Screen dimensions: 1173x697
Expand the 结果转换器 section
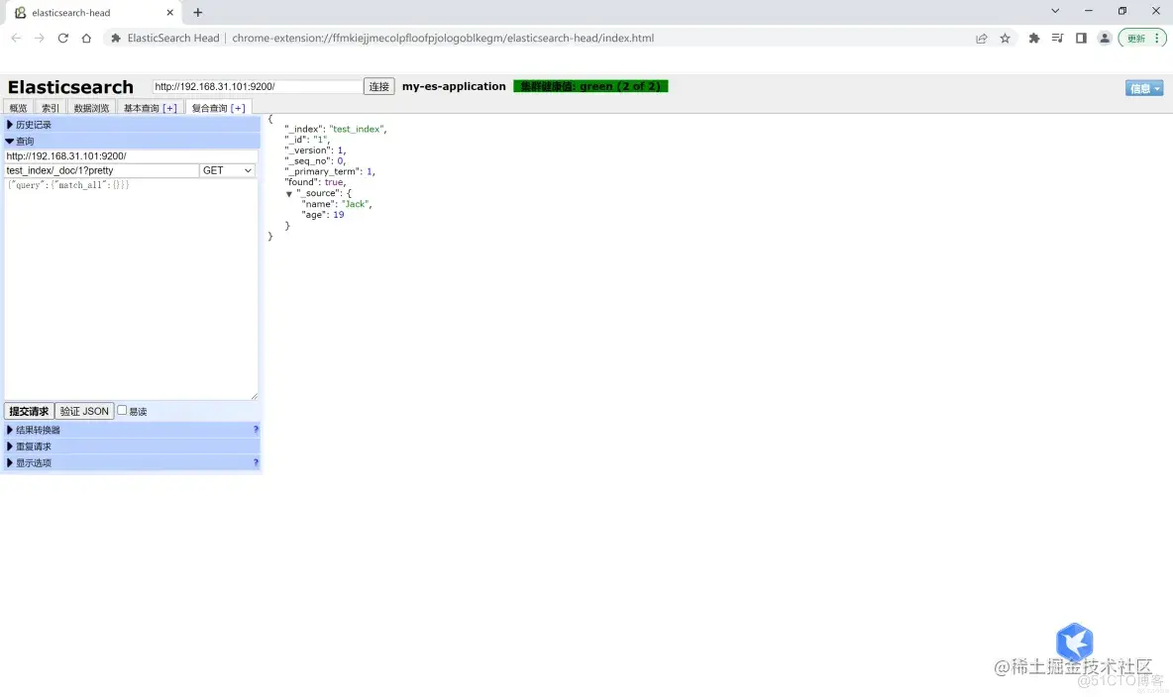132,430
